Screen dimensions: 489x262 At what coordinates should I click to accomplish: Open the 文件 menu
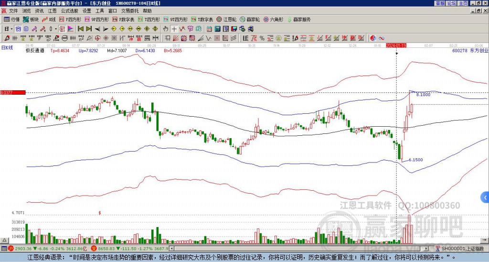coord(13,11)
